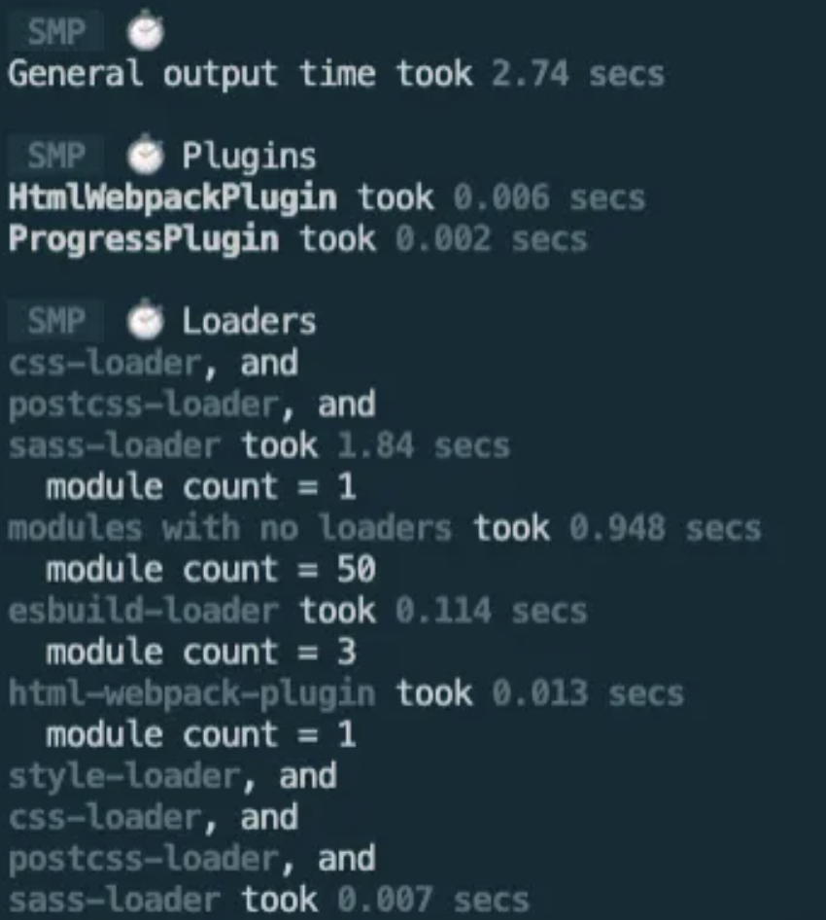Image resolution: width=826 pixels, height=920 pixels.
Task: Click the stopwatch icon on the top line
Action: pos(146,30)
